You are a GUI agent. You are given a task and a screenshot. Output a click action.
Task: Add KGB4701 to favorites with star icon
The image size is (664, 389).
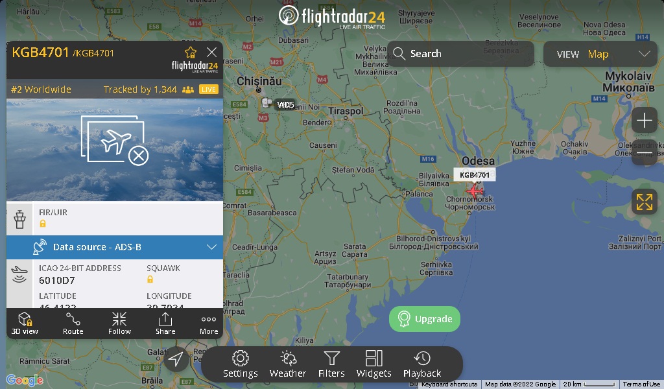[x=191, y=53]
